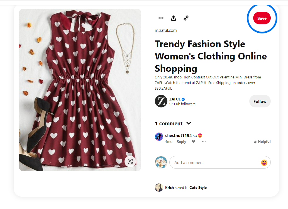Click chestnut1194's TikTok-style avatar
Viewport: 288px width, 209px height.
tap(159, 137)
